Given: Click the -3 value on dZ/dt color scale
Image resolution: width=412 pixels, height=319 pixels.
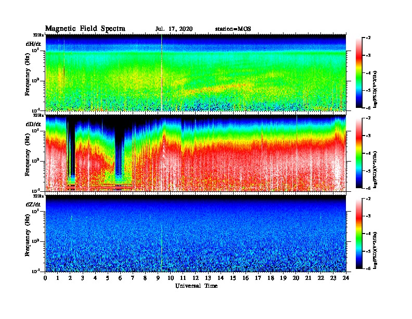Looking at the screenshot, I should tap(368, 216).
